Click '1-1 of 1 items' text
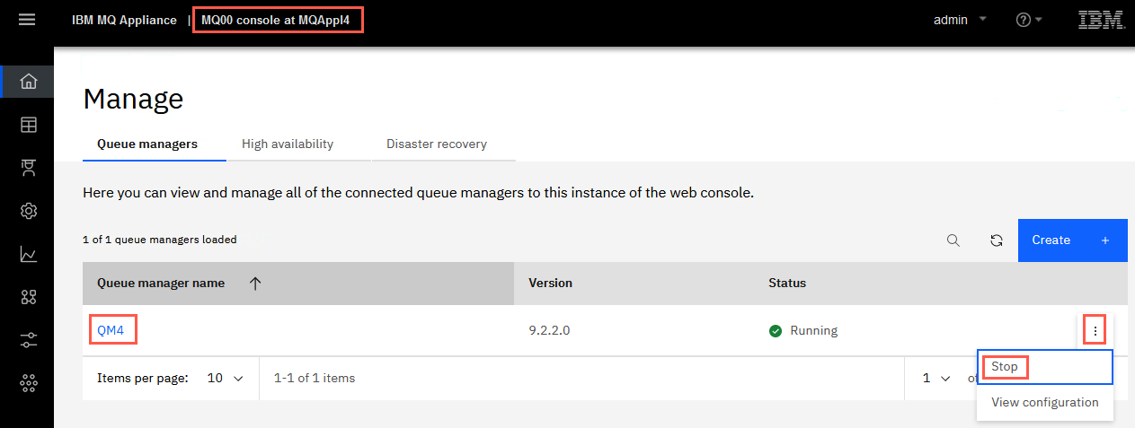The image size is (1135, 428). tap(315, 378)
